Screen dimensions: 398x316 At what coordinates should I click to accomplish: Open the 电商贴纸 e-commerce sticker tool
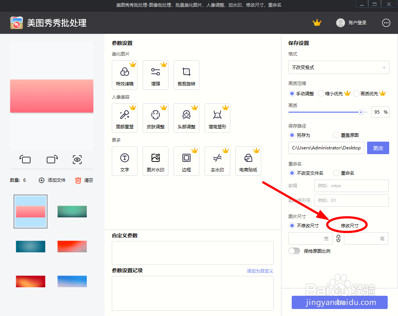[x=248, y=161]
